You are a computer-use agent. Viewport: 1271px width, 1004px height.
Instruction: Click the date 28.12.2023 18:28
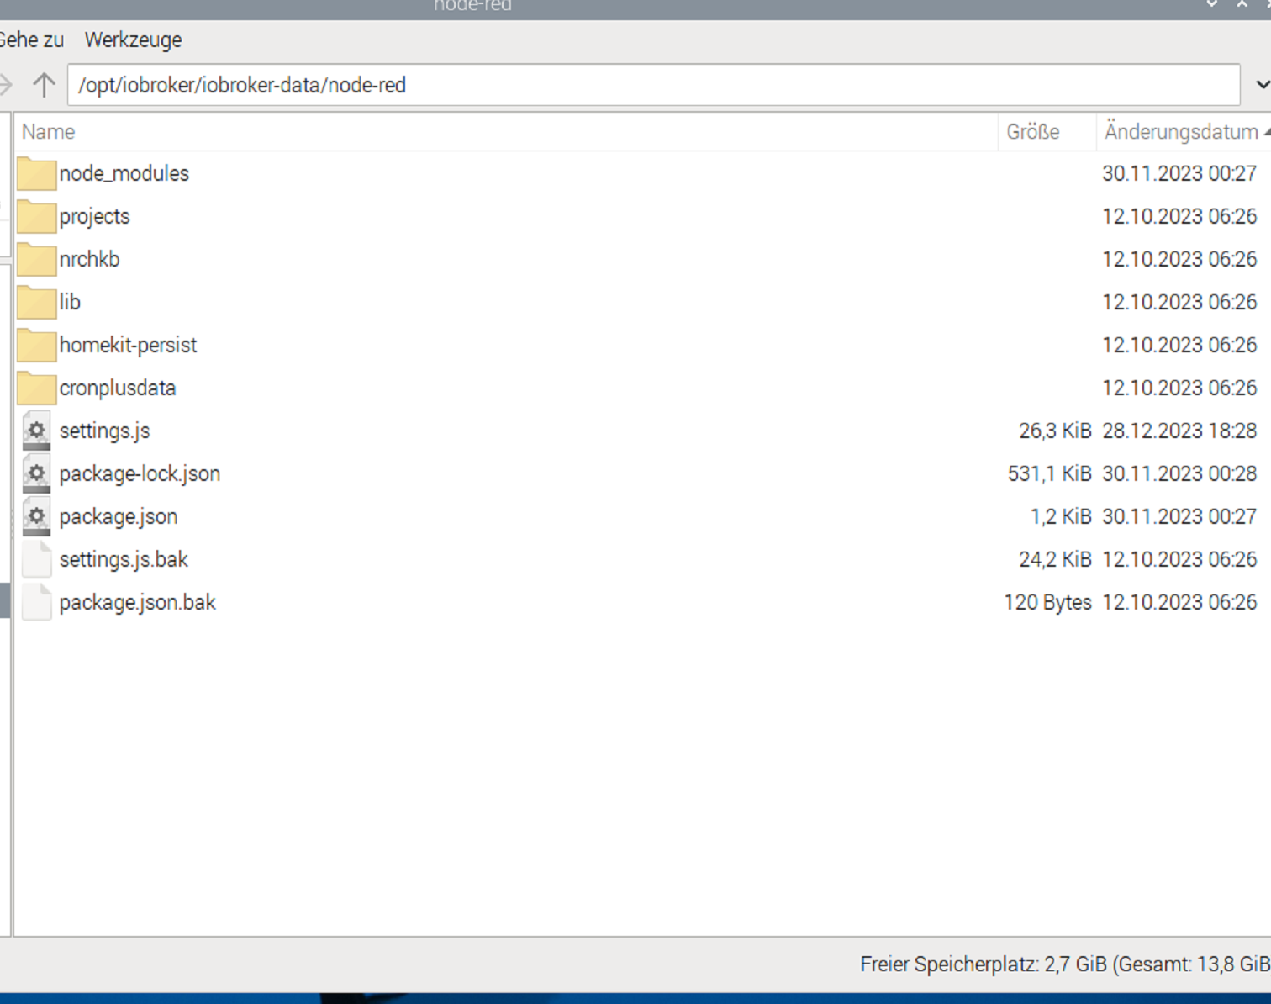click(x=1179, y=431)
